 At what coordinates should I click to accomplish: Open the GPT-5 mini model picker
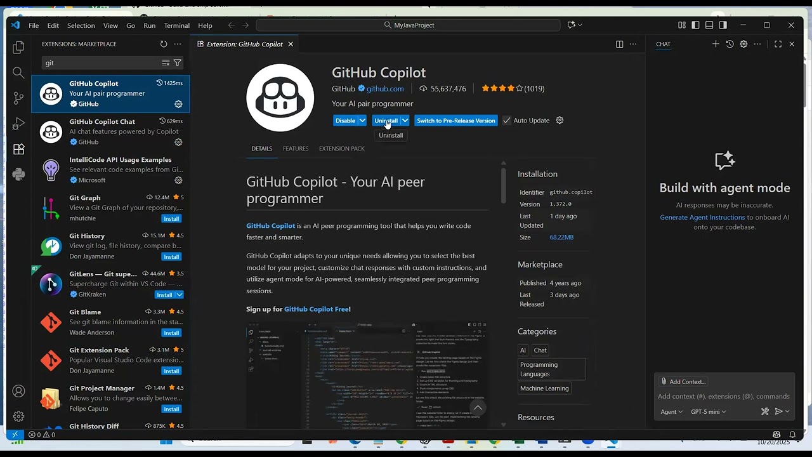[709, 411]
